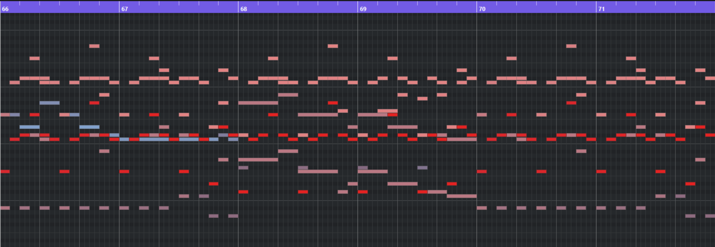715x247 pixels.
Task: Select the long lowest note ending bar 69
Action: point(461,196)
